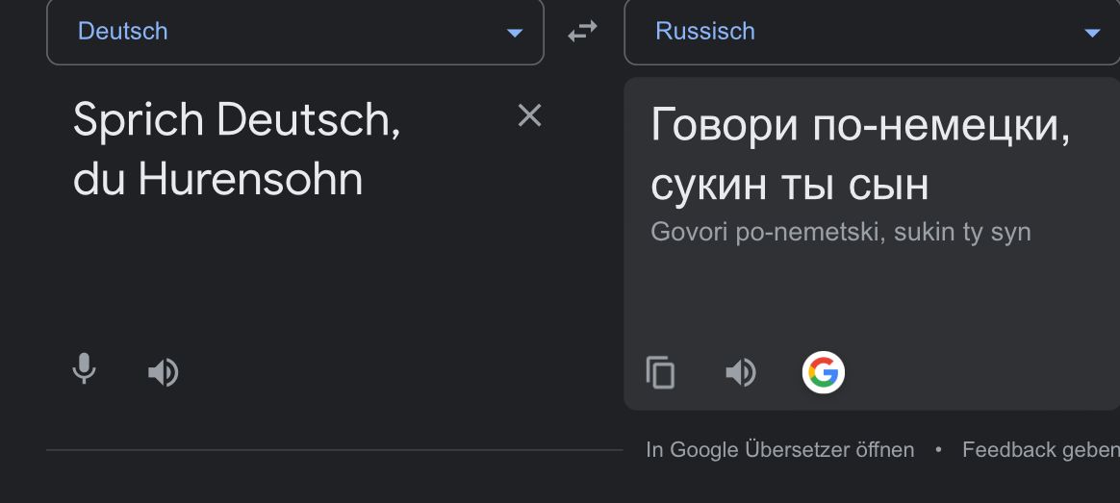Place the cursor in 'Sprich Deutsch,' line
The height and width of the screenshot is (503, 1120).
[x=237, y=121]
